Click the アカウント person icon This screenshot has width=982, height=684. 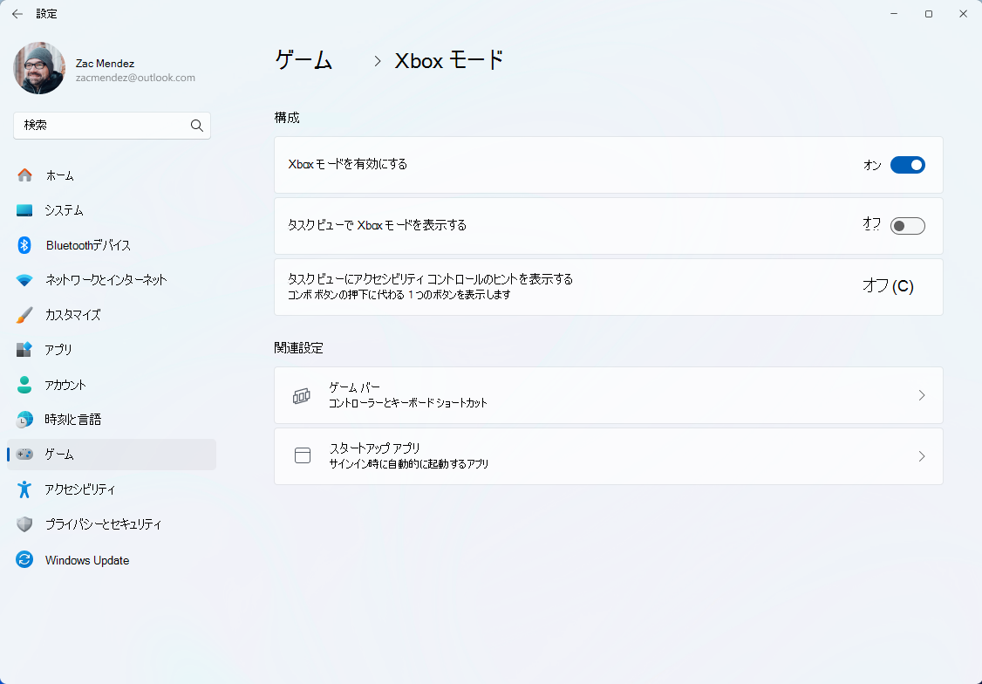point(24,385)
